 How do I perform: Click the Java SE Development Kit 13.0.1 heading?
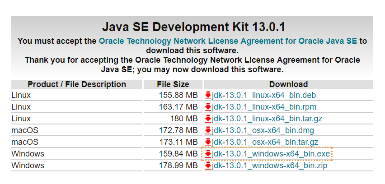point(192,26)
